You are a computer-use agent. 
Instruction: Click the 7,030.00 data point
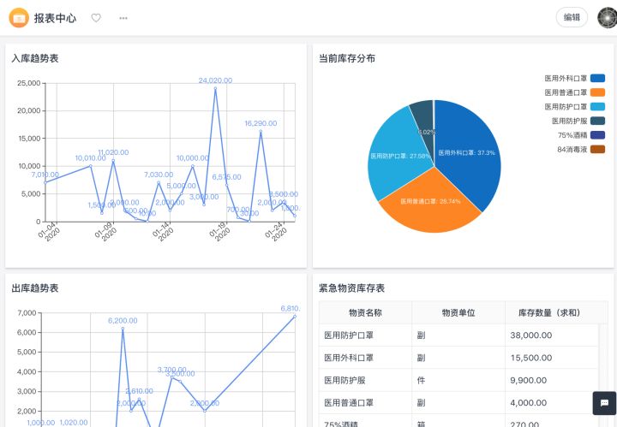159,182
